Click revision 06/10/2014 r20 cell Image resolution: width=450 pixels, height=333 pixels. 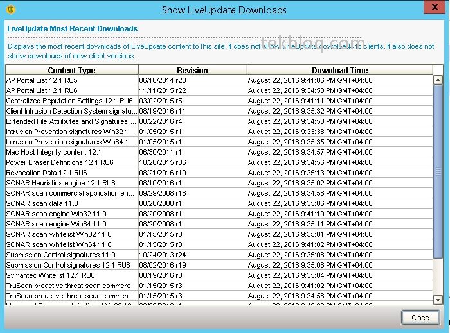tap(193, 80)
